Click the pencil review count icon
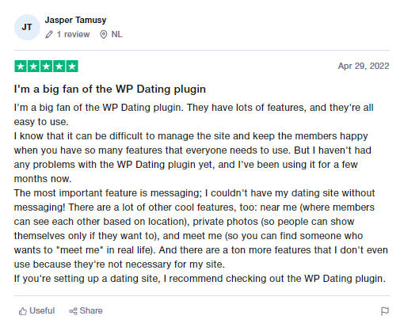Image resolution: width=404 pixels, height=331 pixels. (49, 35)
